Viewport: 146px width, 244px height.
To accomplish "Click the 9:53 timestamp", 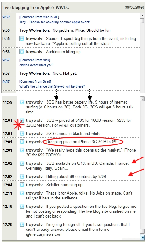I will pos(6,30).
